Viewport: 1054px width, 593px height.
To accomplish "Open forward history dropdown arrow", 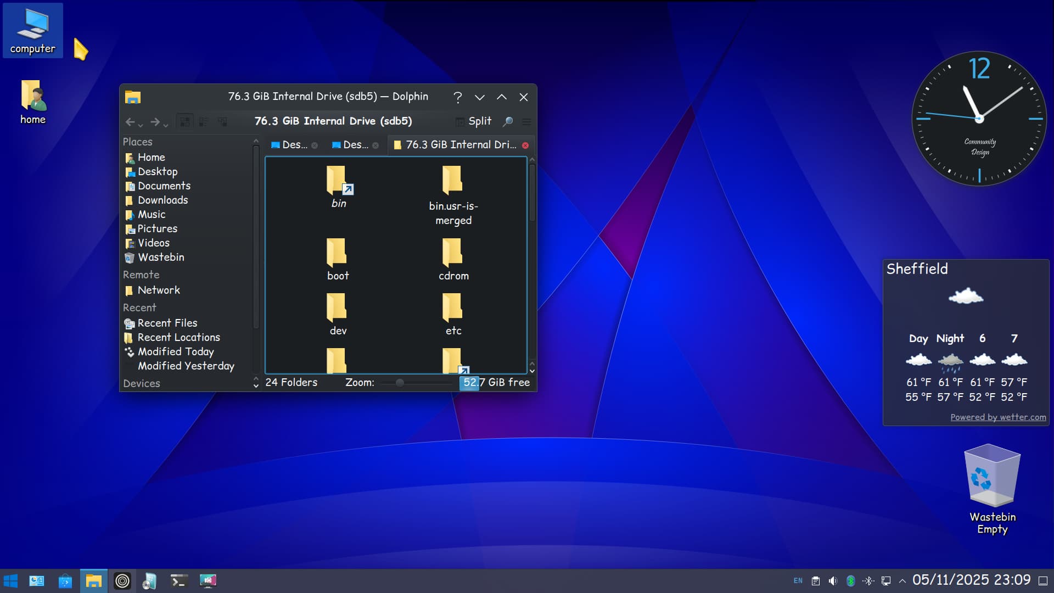I will coord(166,125).
